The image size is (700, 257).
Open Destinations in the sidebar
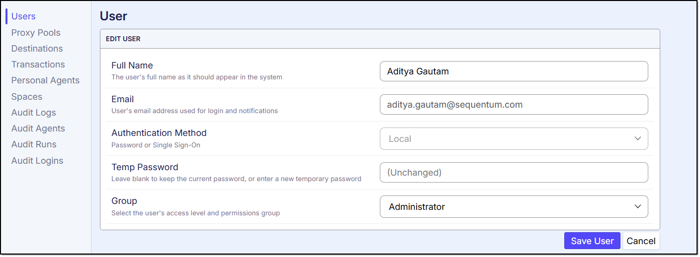click(x=37, y=49)
